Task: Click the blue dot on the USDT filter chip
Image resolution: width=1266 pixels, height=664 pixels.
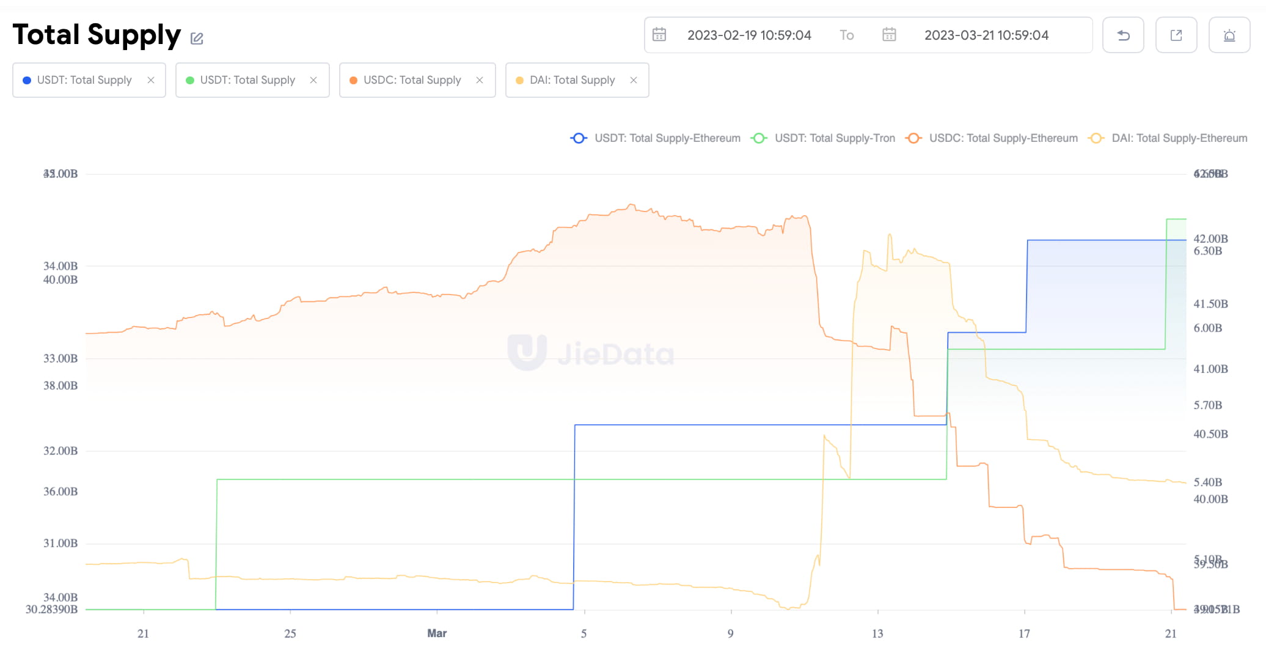Action: coord(26,79)
